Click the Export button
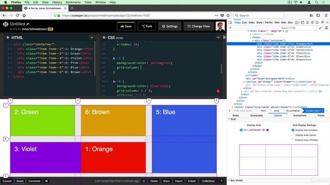Screen dimensions: 330x185 coord(179,181)
